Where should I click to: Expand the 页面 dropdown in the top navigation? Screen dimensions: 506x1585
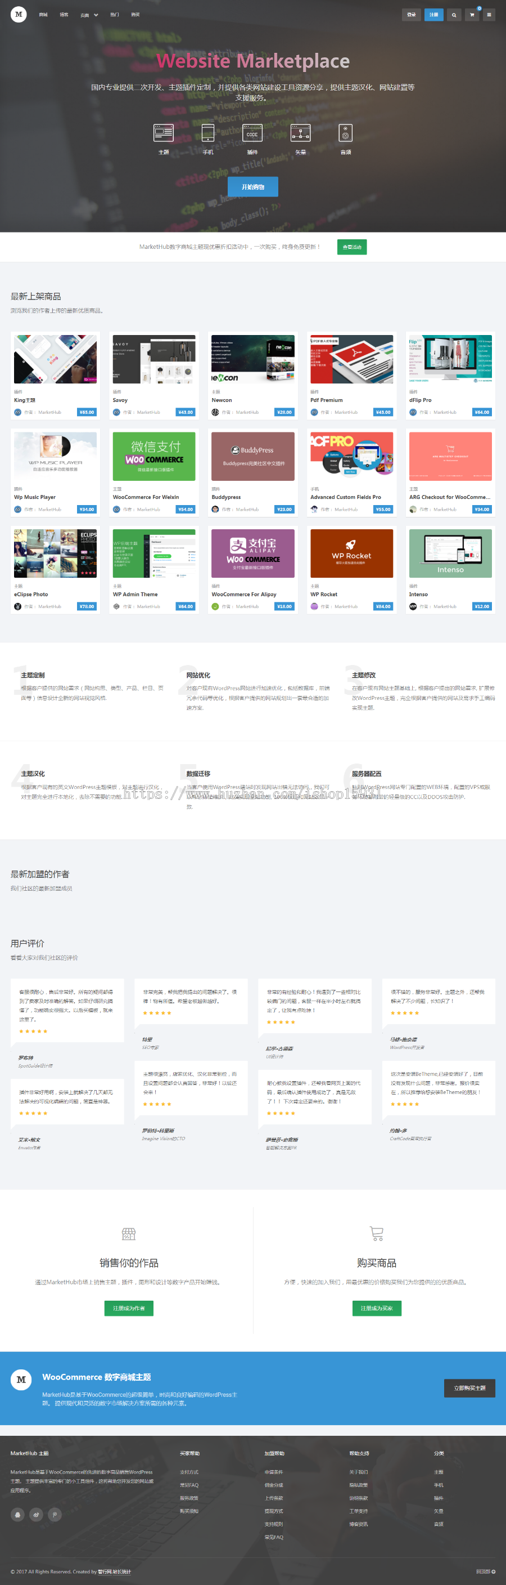coord(89,15)
